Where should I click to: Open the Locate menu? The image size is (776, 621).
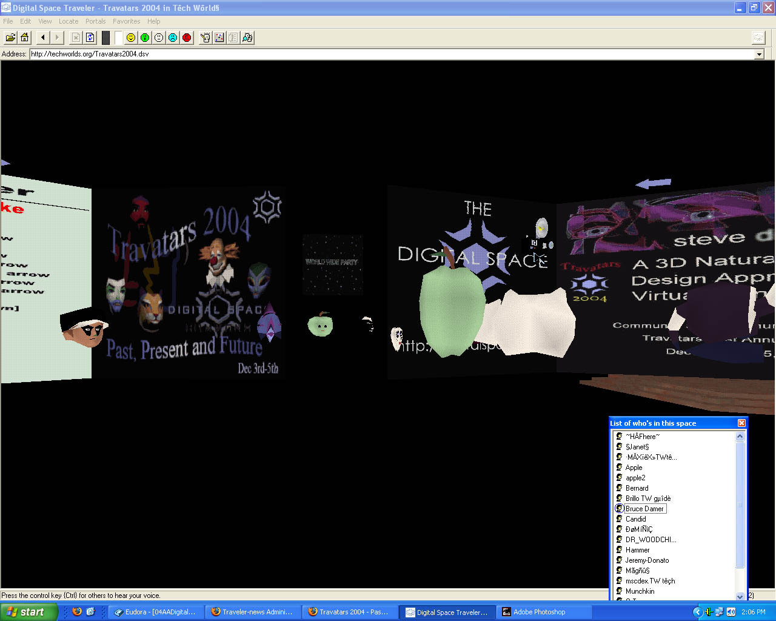click(69, 21)
